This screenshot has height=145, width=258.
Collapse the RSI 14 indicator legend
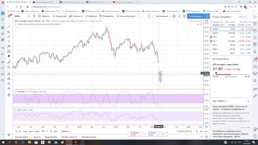tap(15, 110)
